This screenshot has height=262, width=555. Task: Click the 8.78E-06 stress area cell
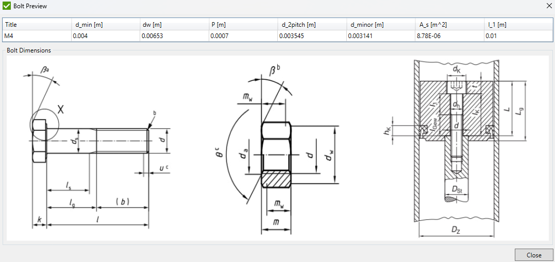coord(449,36)
